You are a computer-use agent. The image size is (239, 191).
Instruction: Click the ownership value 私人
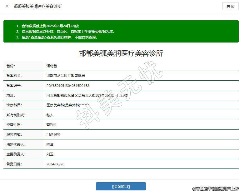50,115
